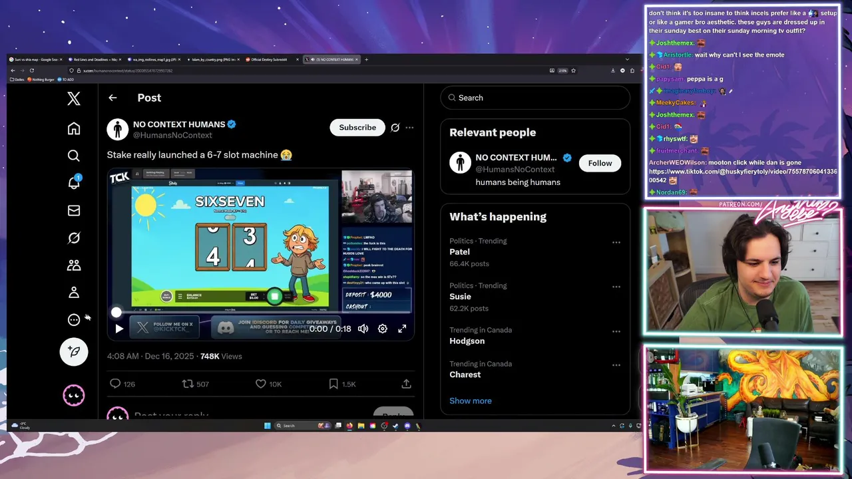Open Explore search icon in sidebar
This screenshot has height=479, width=852.
[74, 156]
